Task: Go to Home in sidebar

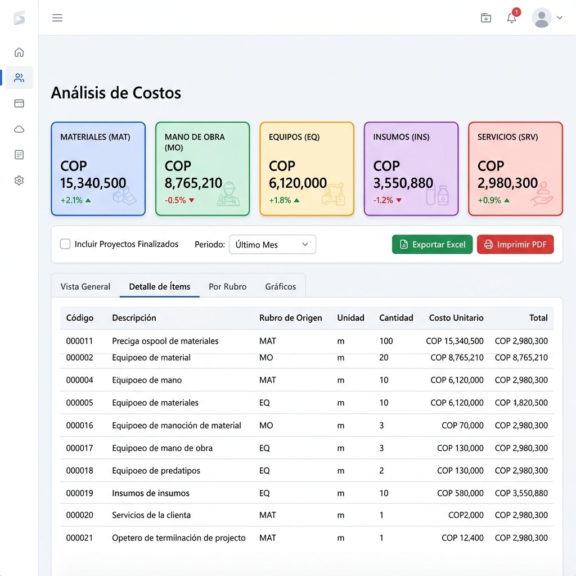Action: 19,52
